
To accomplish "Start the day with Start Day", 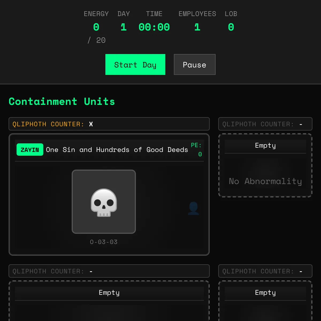I will [x=135, y=65].
